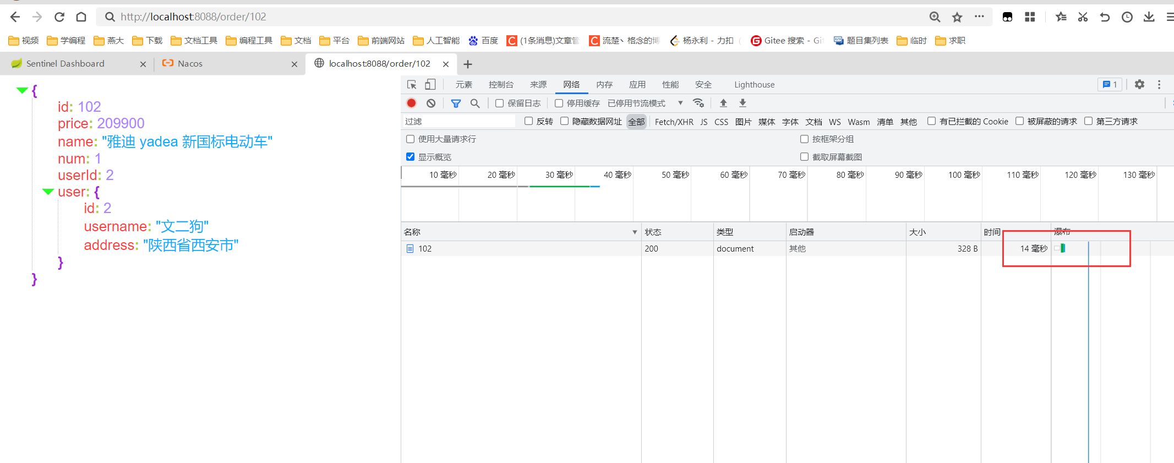Open browser history clock icon
This screenshot has height=463, width=1174.
(1127, 17)
